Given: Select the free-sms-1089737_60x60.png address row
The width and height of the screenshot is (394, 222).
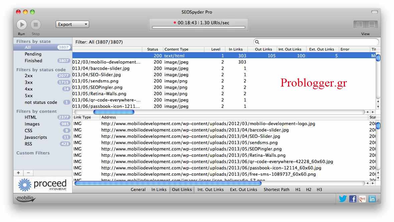Looking at the screenshot, I should 224,174.
